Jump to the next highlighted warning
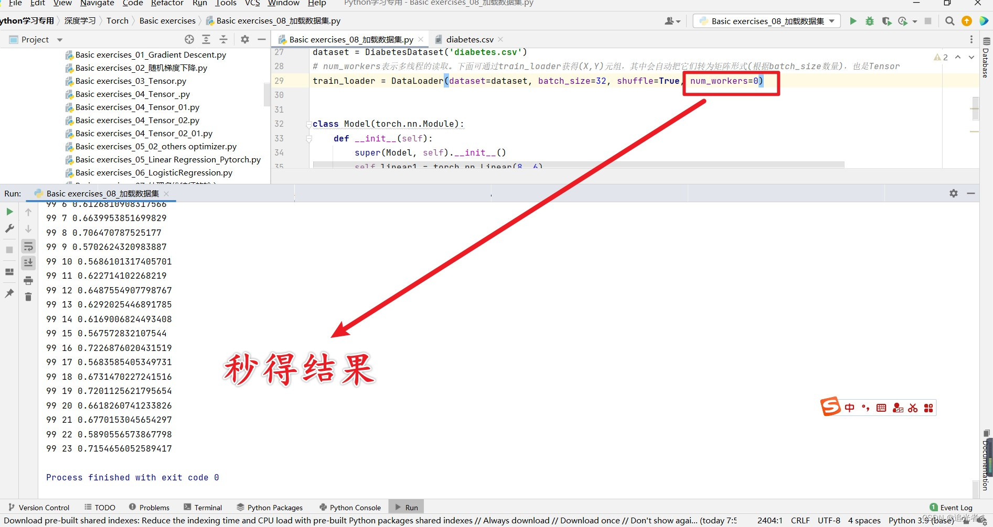Viewport: 993px width, 527px height. (971, 57)
